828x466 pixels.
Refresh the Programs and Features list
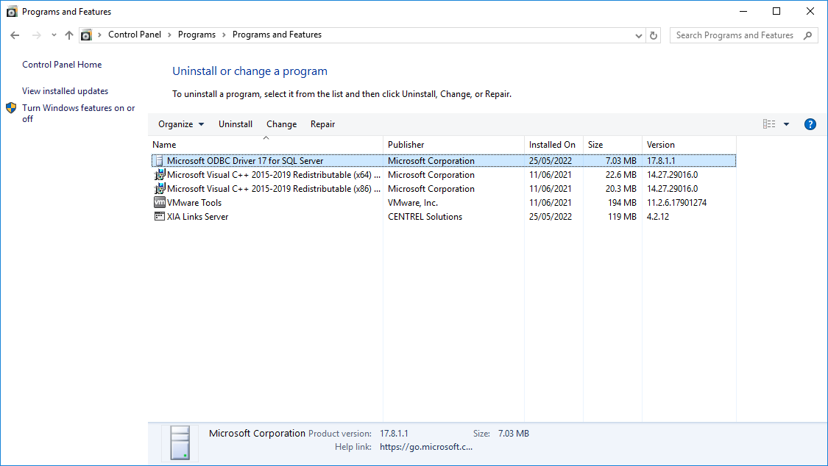click(x=654, y=35)
